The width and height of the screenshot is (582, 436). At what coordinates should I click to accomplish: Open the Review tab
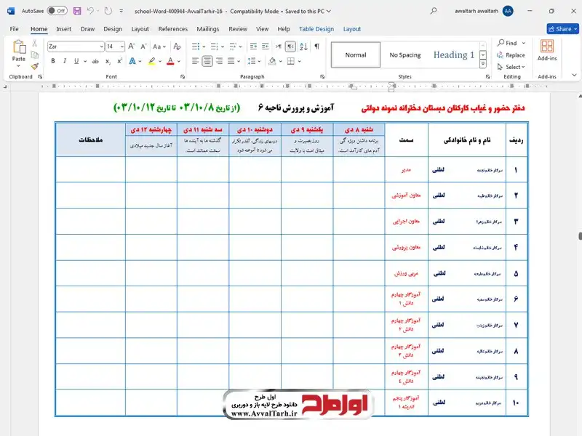pyautogui.click(x=238, y=29)
